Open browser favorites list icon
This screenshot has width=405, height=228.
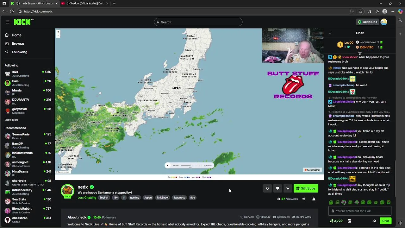(377, 11)
